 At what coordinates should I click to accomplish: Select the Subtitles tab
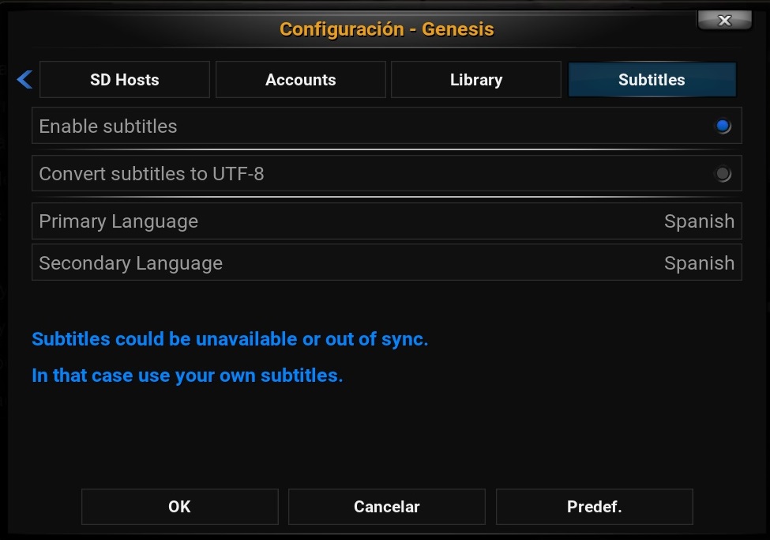click(x=652, y=80)
